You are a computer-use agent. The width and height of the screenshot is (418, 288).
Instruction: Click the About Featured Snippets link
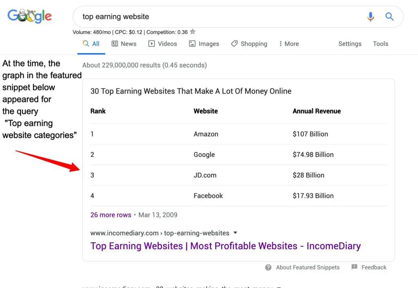[308, 267]
